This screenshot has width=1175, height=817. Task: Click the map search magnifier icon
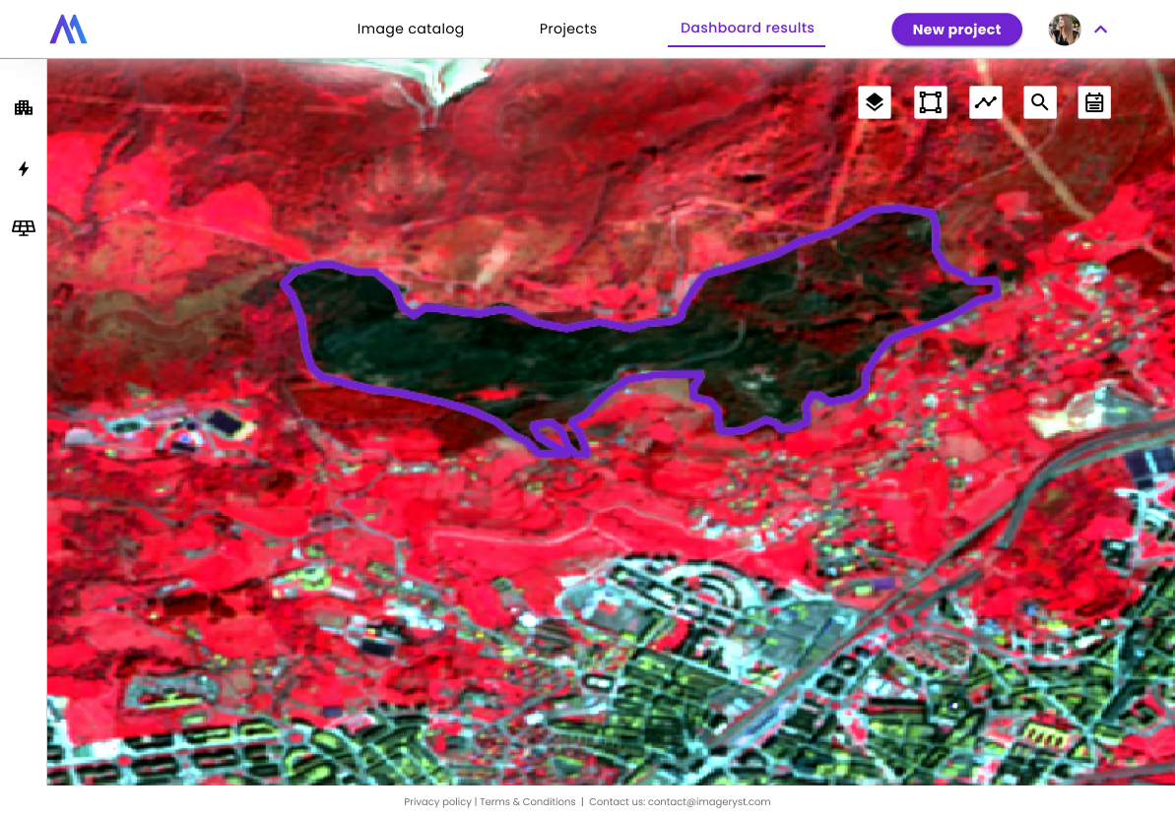point(1040,102)
